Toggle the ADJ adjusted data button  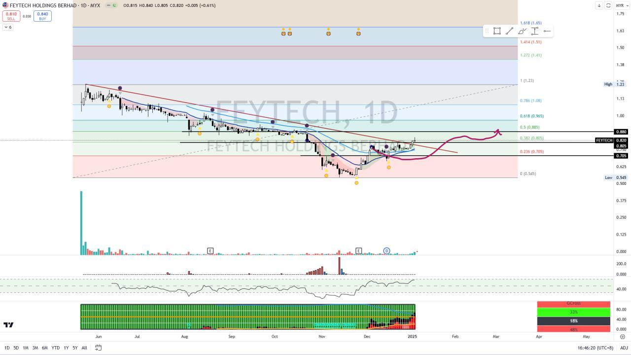click(624, 348)
